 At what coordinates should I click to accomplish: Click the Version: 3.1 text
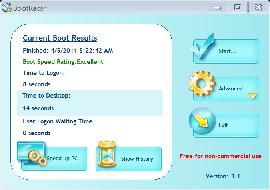(223, 176)
